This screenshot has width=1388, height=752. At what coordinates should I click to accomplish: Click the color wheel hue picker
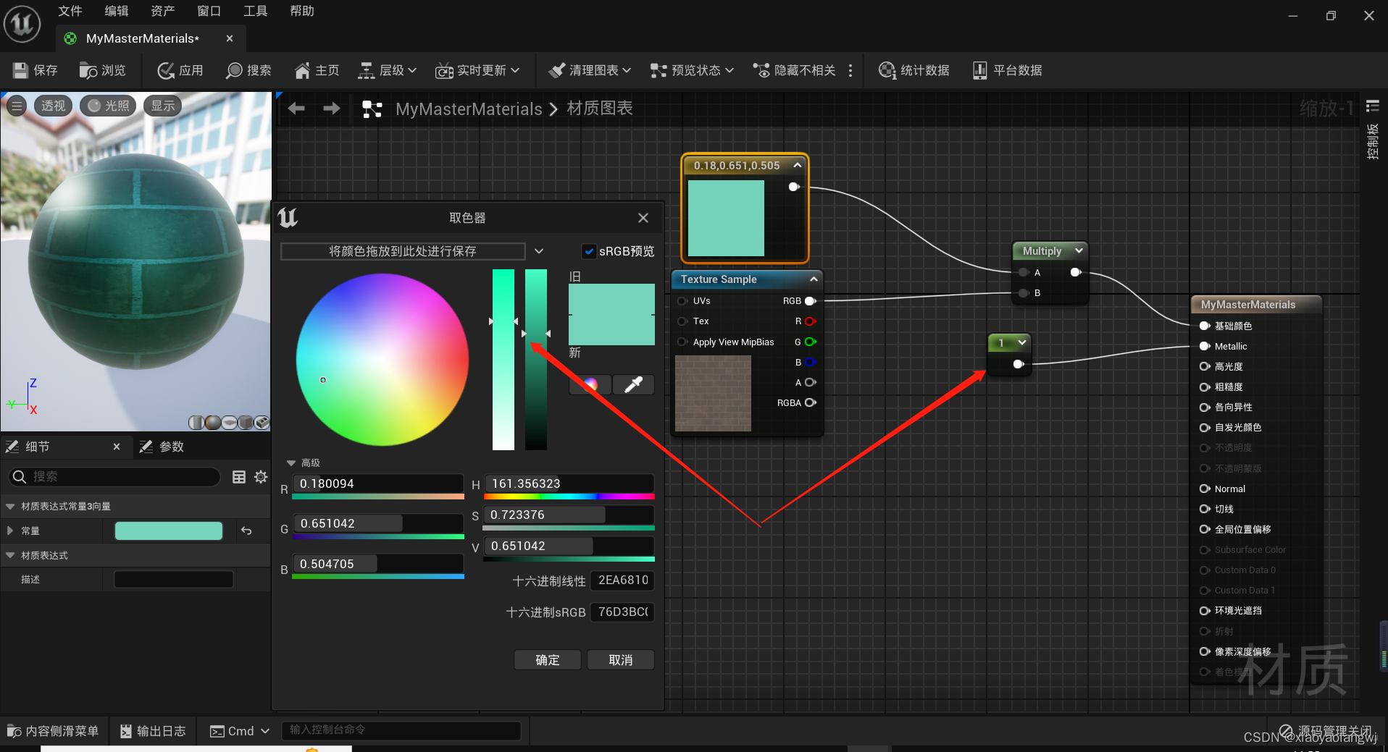click(382, 360)
